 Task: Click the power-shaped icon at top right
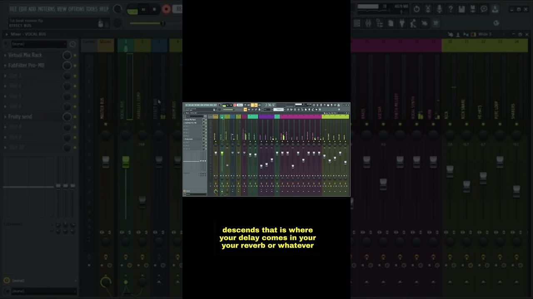pyautogui.click(x=314, y=105)
